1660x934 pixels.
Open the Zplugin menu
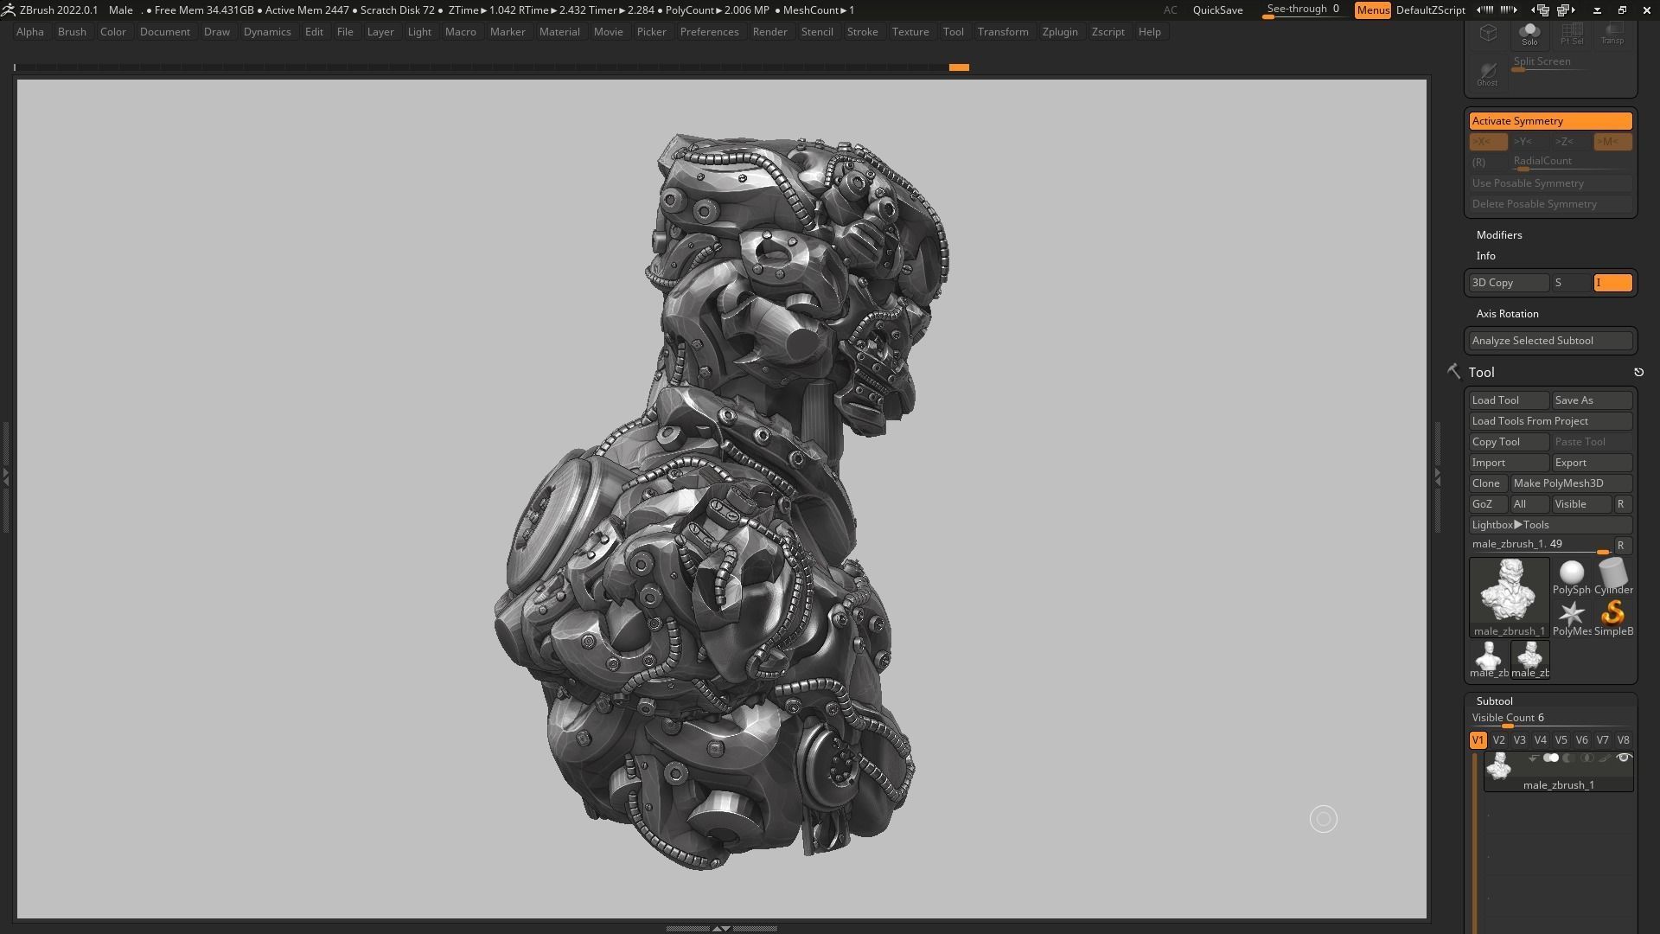click(1059, 32)
